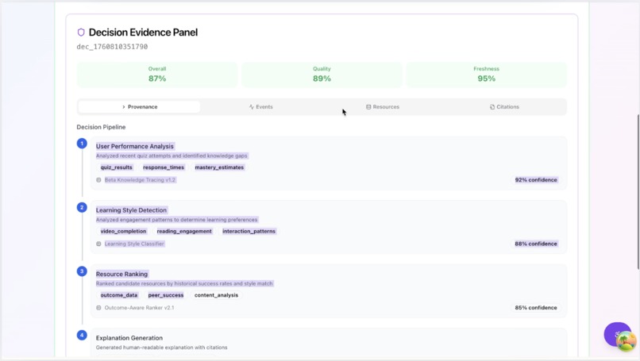Select step 1 circle marker
Viewport: 640px width, 361px height.
point(82,144)
